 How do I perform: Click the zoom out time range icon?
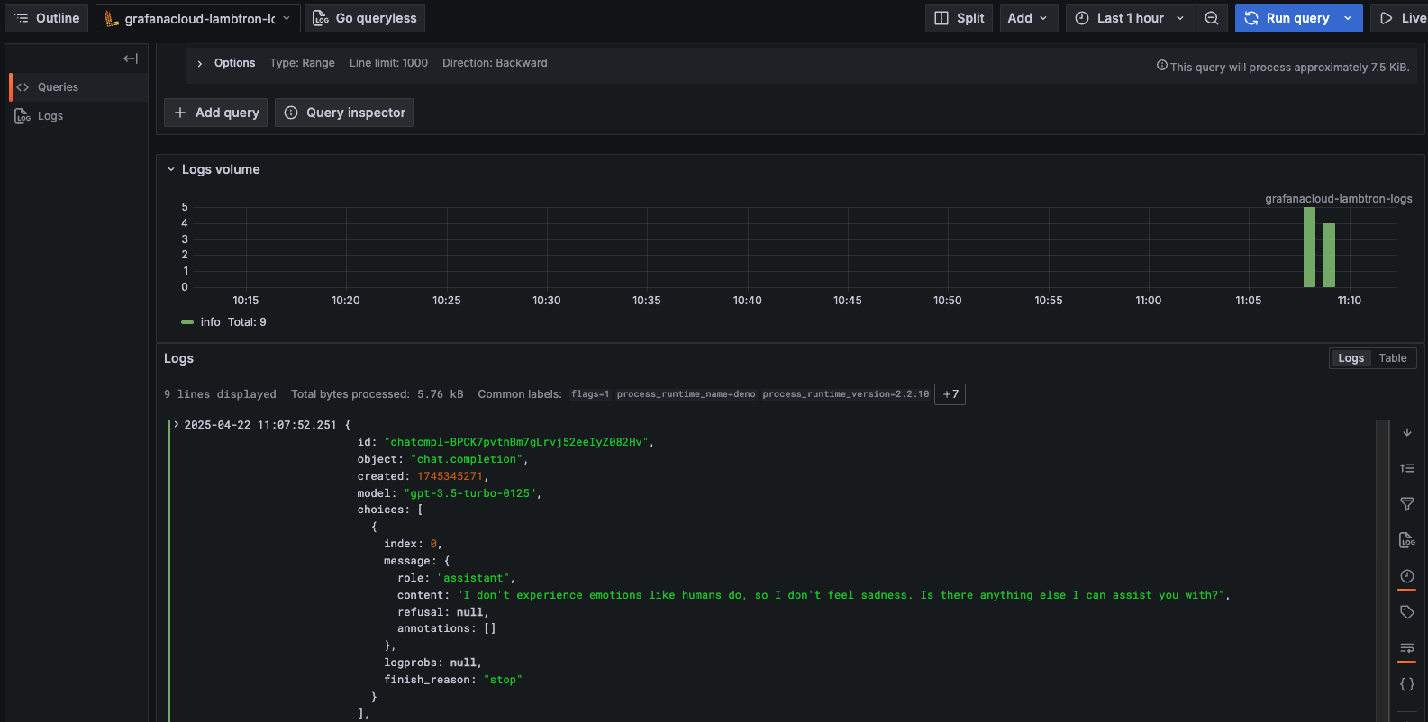1212,18
